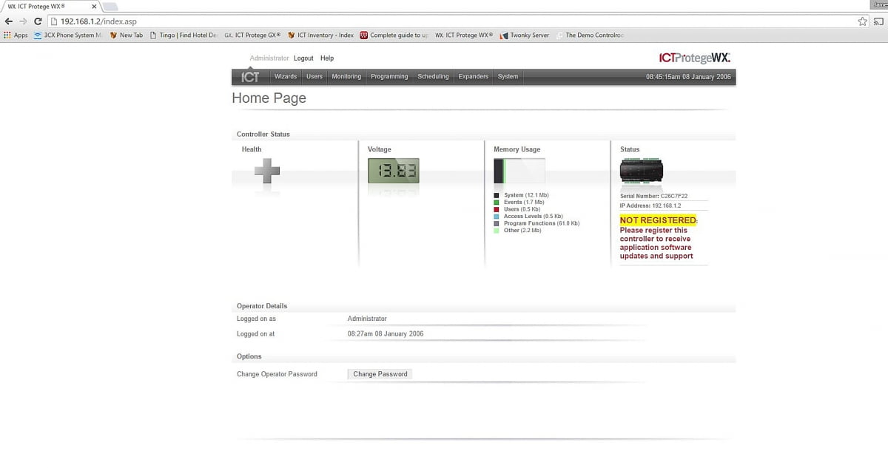Select the Scheduling menu item

point(433,77)
